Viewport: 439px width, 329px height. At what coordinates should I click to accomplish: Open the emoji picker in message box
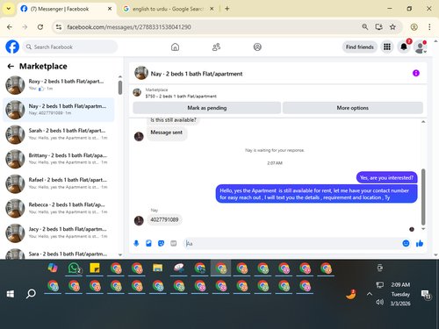(x=406, y=243)
